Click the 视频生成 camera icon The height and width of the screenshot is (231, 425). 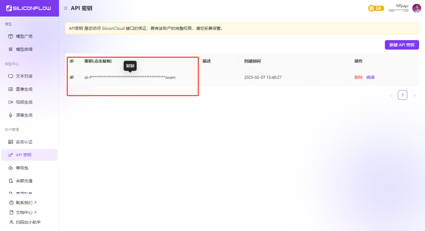click(11, 102)
